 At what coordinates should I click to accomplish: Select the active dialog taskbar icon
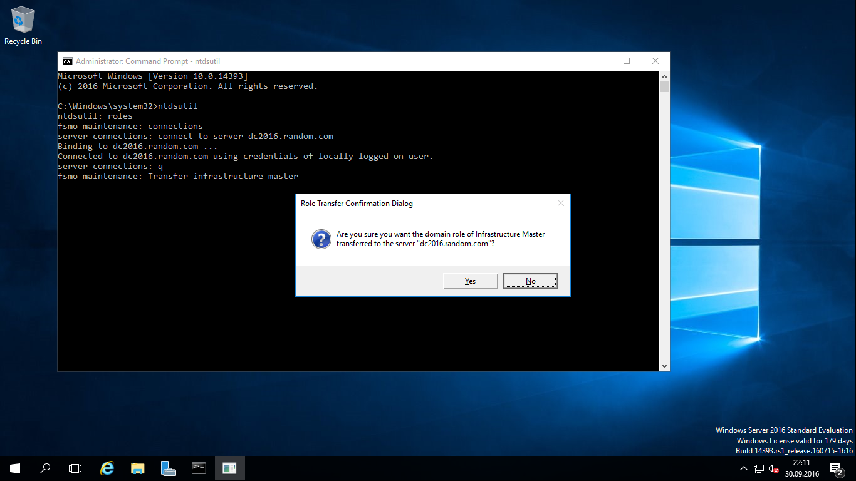[229, 468]
